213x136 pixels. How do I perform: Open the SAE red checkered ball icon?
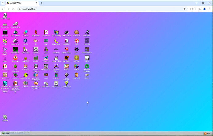(77, 41)
